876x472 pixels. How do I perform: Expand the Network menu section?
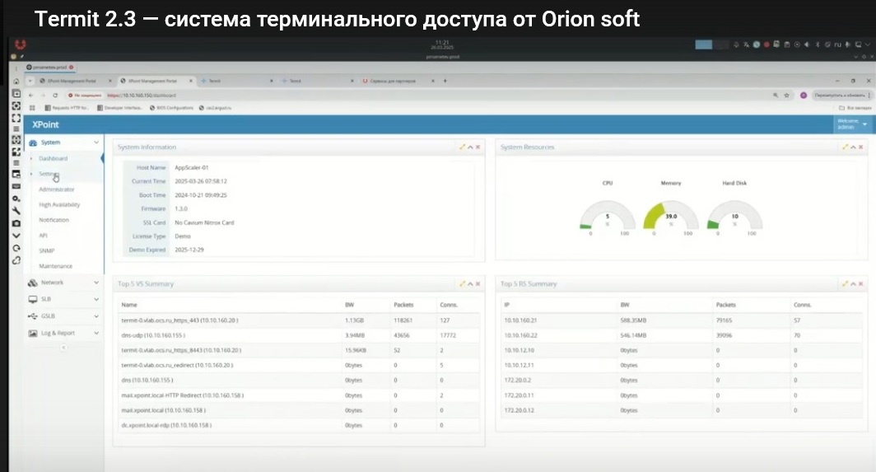pos(96,283)
